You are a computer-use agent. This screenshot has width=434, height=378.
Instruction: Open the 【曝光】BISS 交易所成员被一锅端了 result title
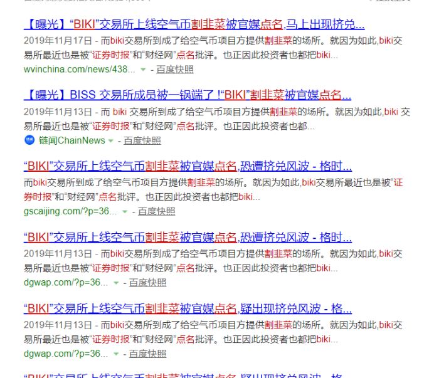[188, 95]
